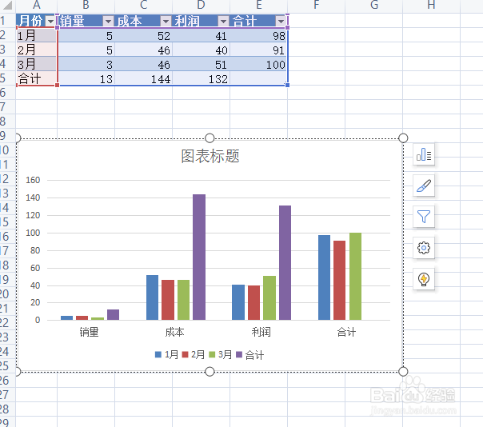Image resolution: width=483 pixels, height=427 pixels.
Task: Click cell with value 98
Action: 259,36
